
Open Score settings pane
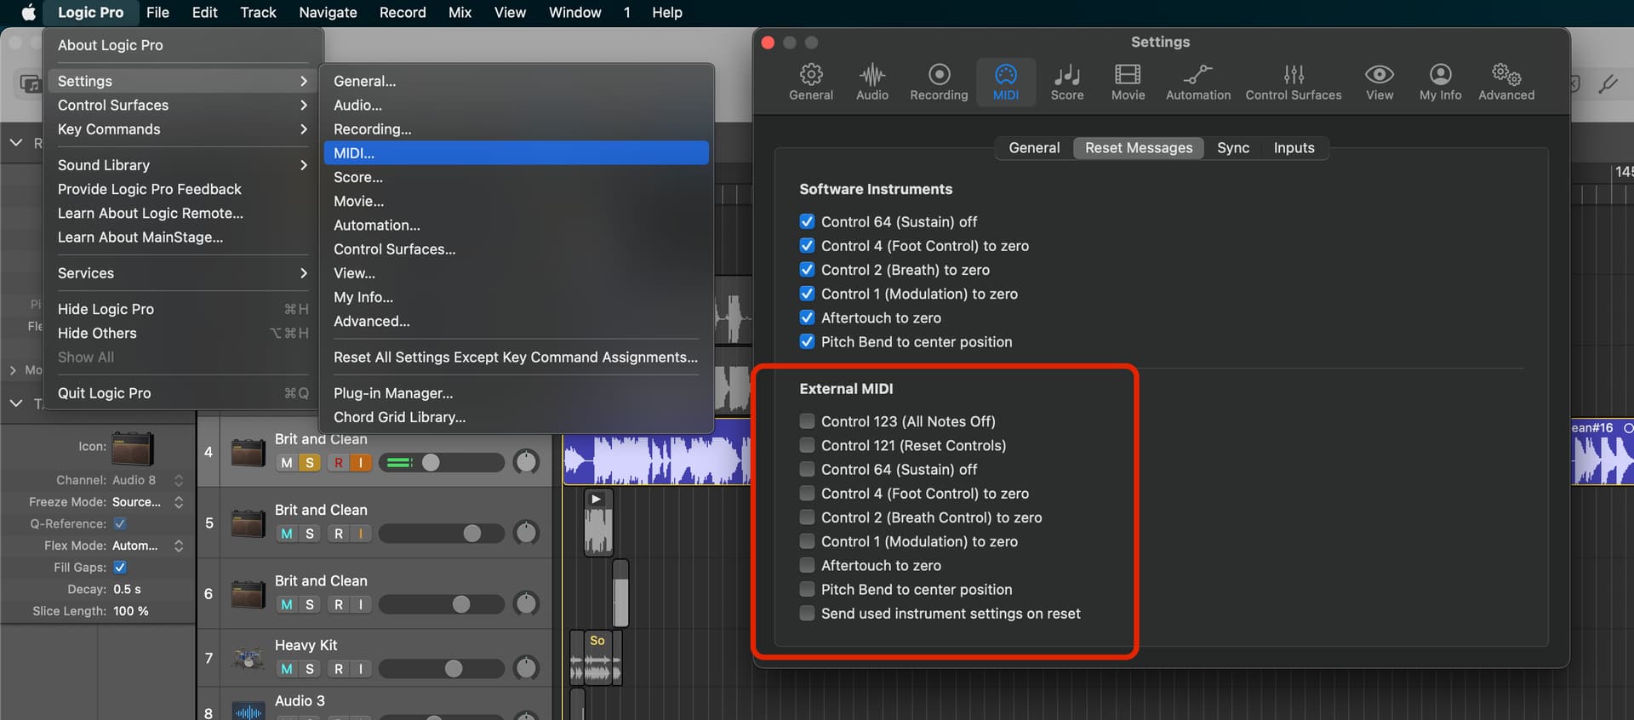coord(1067,82)
